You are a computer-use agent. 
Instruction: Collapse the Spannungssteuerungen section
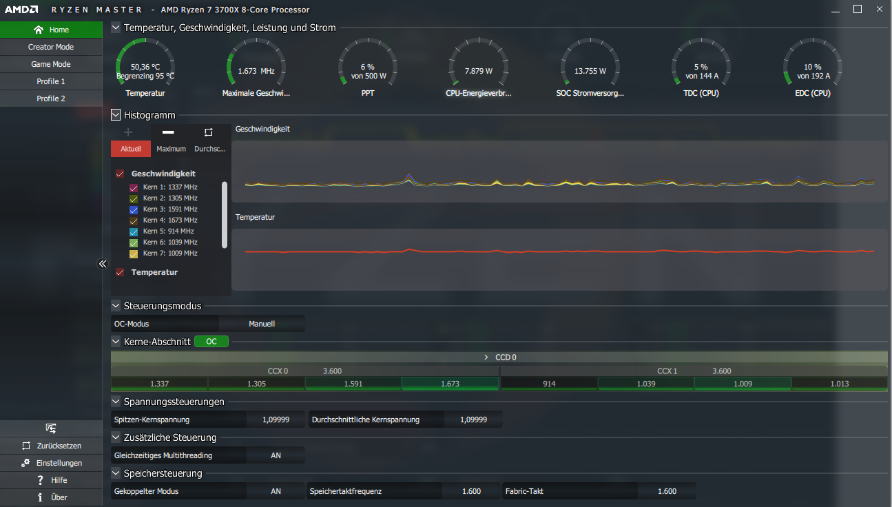[x=116, y=401]
